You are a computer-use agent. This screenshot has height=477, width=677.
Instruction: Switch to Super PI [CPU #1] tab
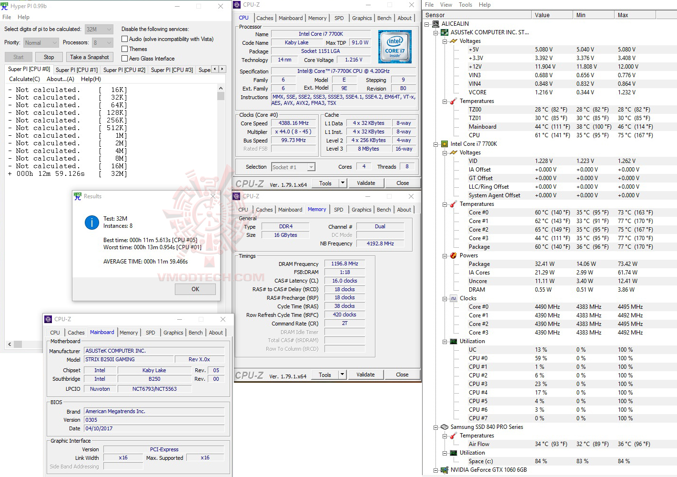[x=77, y=70]
